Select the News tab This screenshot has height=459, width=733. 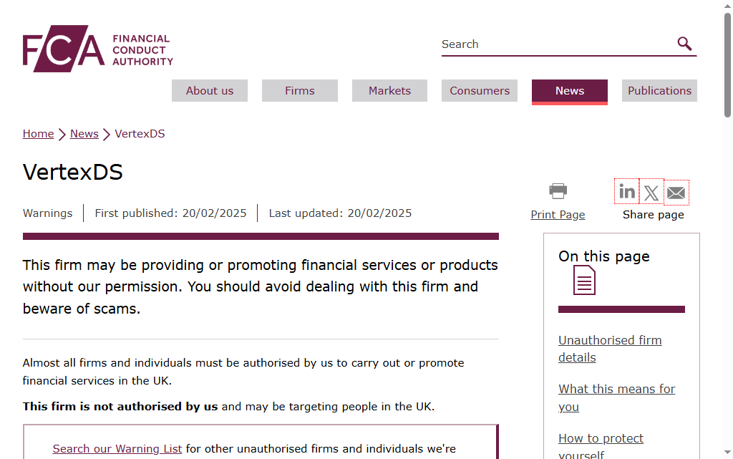tap(569, 92)
